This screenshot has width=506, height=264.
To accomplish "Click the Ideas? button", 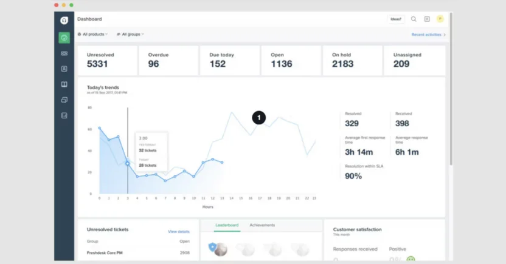I will (x=396, y=19).
